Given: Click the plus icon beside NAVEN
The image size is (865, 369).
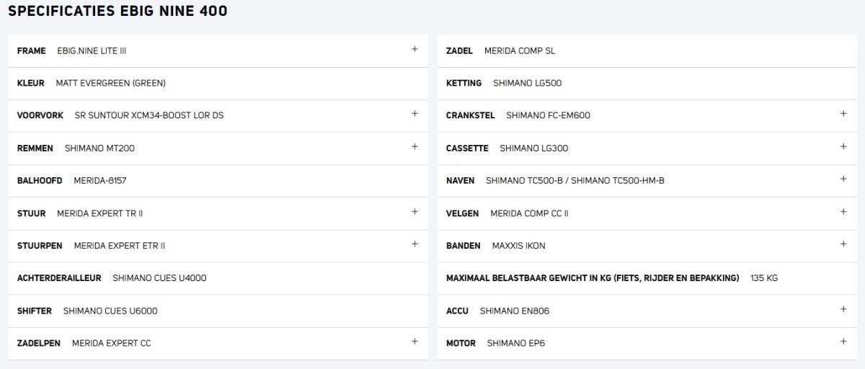Looking at the screenshot, I should (x=843, y=179).
